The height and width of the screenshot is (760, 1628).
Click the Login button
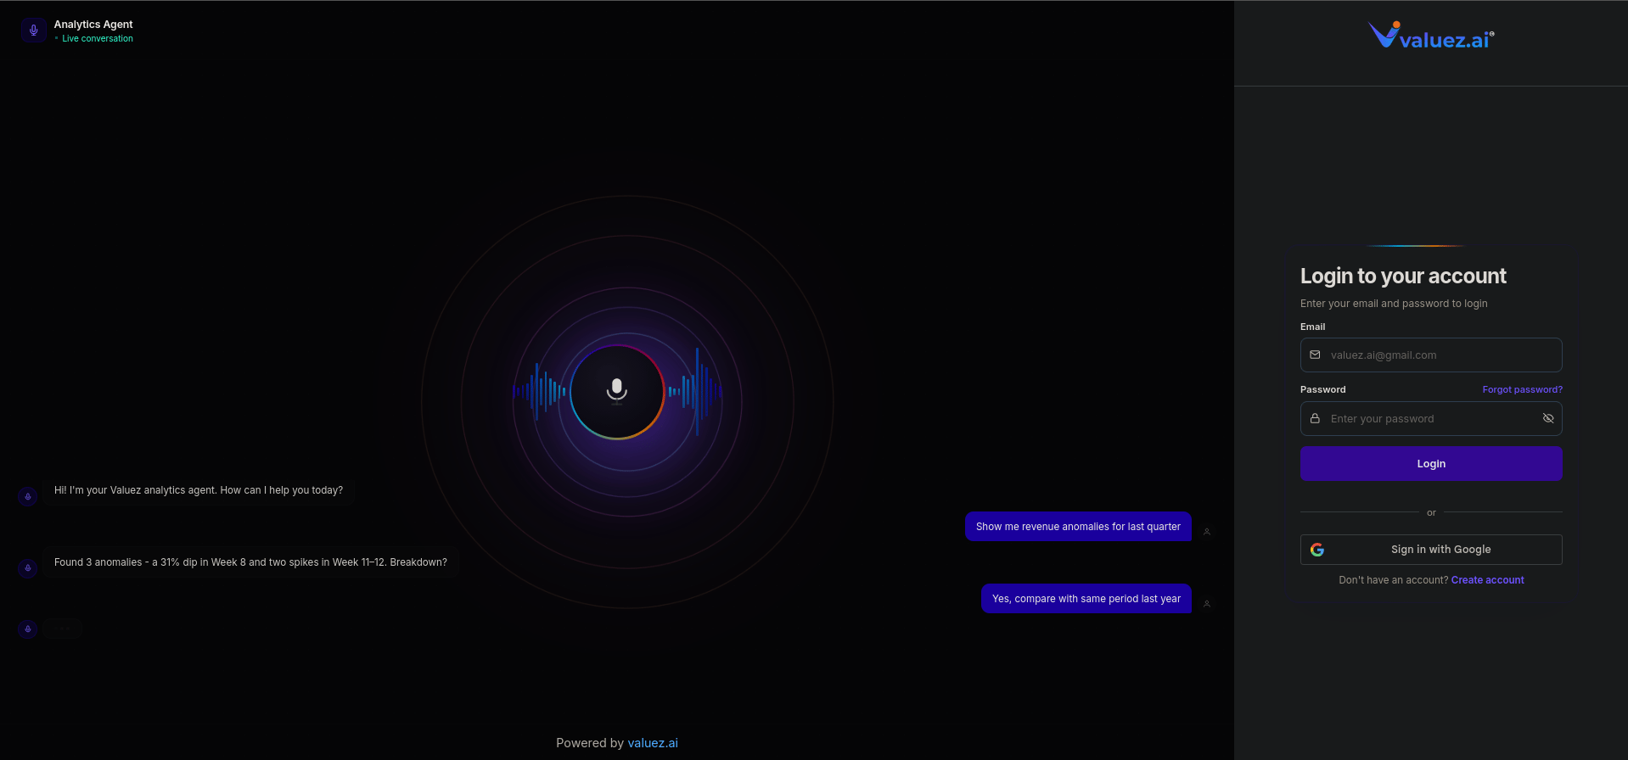tap(1431, 464)
